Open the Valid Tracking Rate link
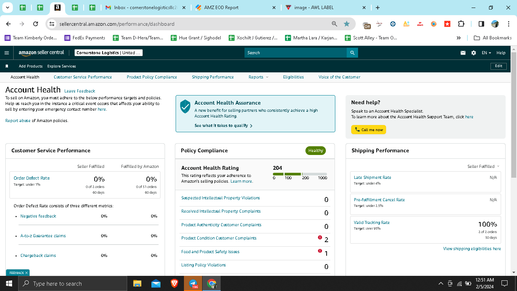 coord(372,222)
